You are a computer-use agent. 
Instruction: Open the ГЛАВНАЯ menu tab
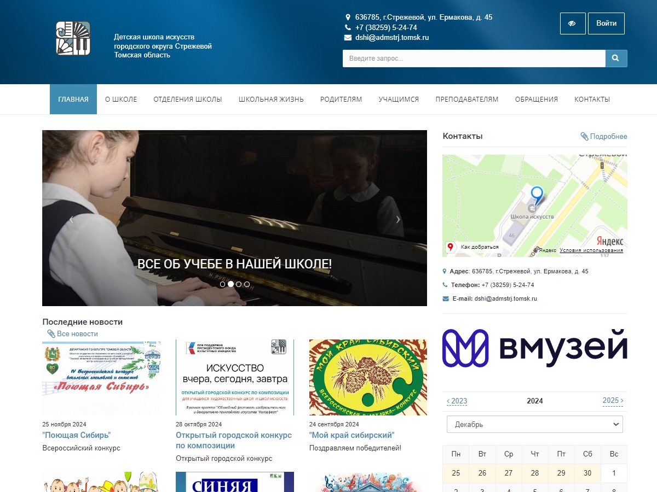click(73, 99)
